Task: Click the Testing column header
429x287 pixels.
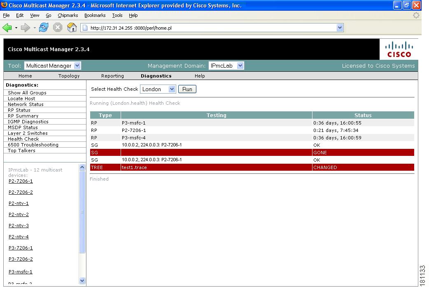Action: tap(217, 115)
